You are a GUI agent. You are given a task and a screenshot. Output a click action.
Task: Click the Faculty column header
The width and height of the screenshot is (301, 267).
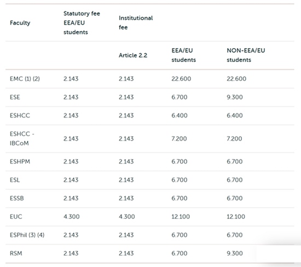tap(20, 23)
